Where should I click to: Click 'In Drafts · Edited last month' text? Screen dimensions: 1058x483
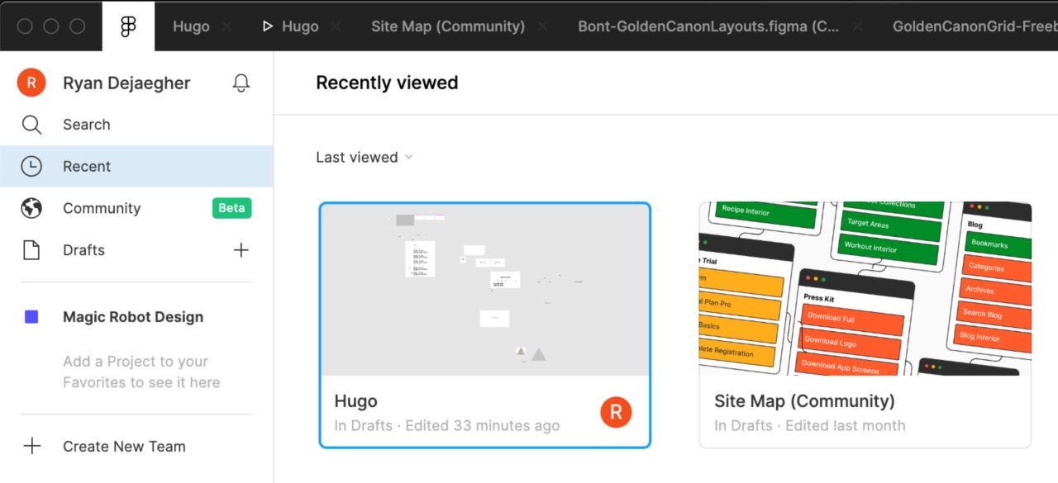[810, 426]
